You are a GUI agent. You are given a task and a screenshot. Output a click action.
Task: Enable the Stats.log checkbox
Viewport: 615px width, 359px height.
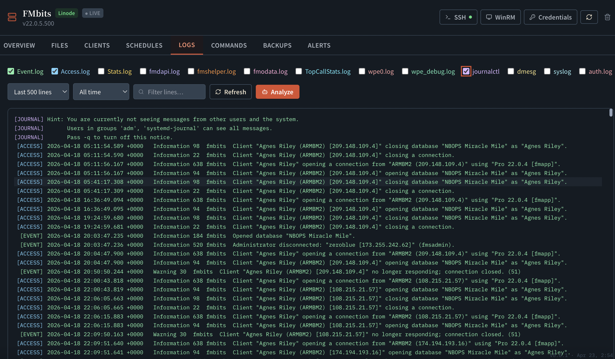tap(101, 71)
